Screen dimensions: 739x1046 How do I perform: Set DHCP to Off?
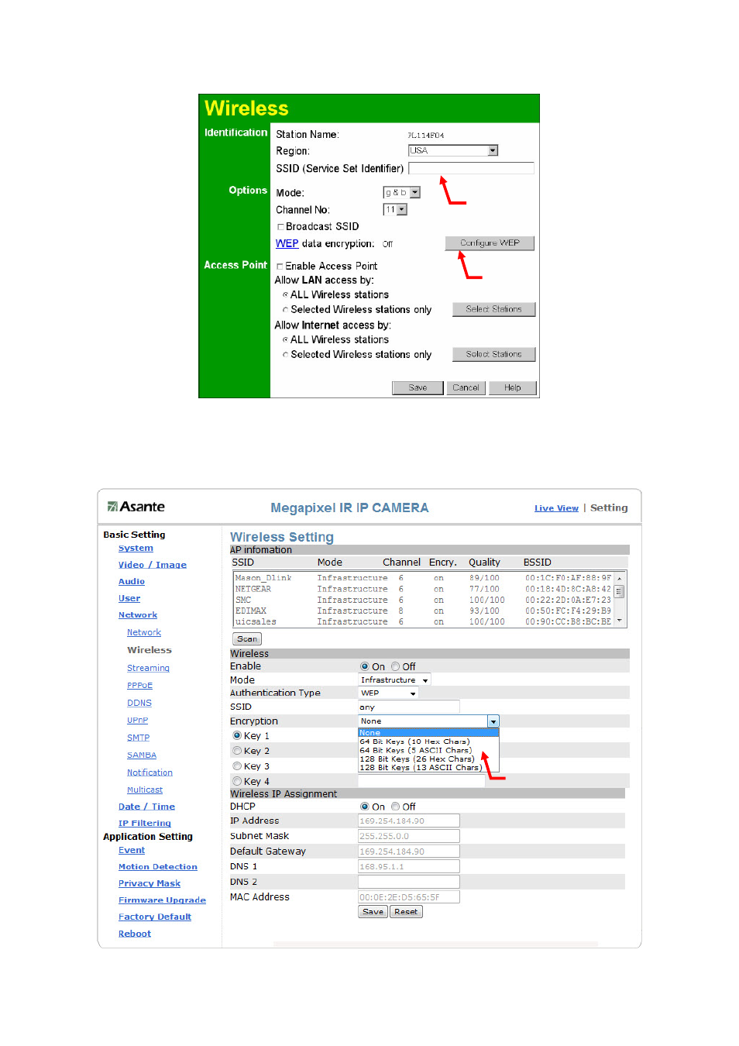396,807
